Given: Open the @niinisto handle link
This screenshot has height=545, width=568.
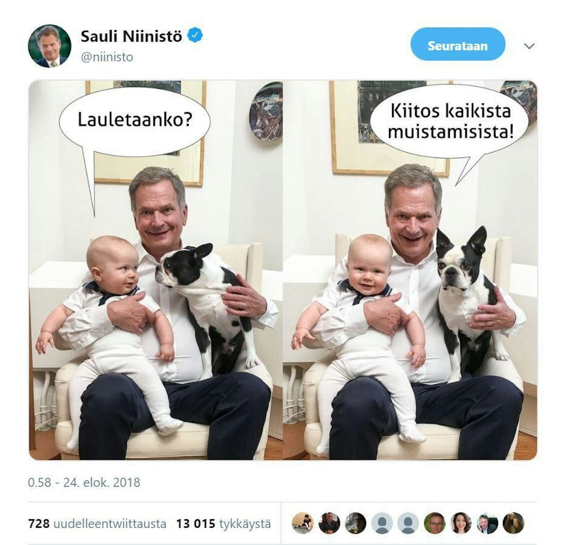Looking at the screenshot, I should click(x=107, y=57).
